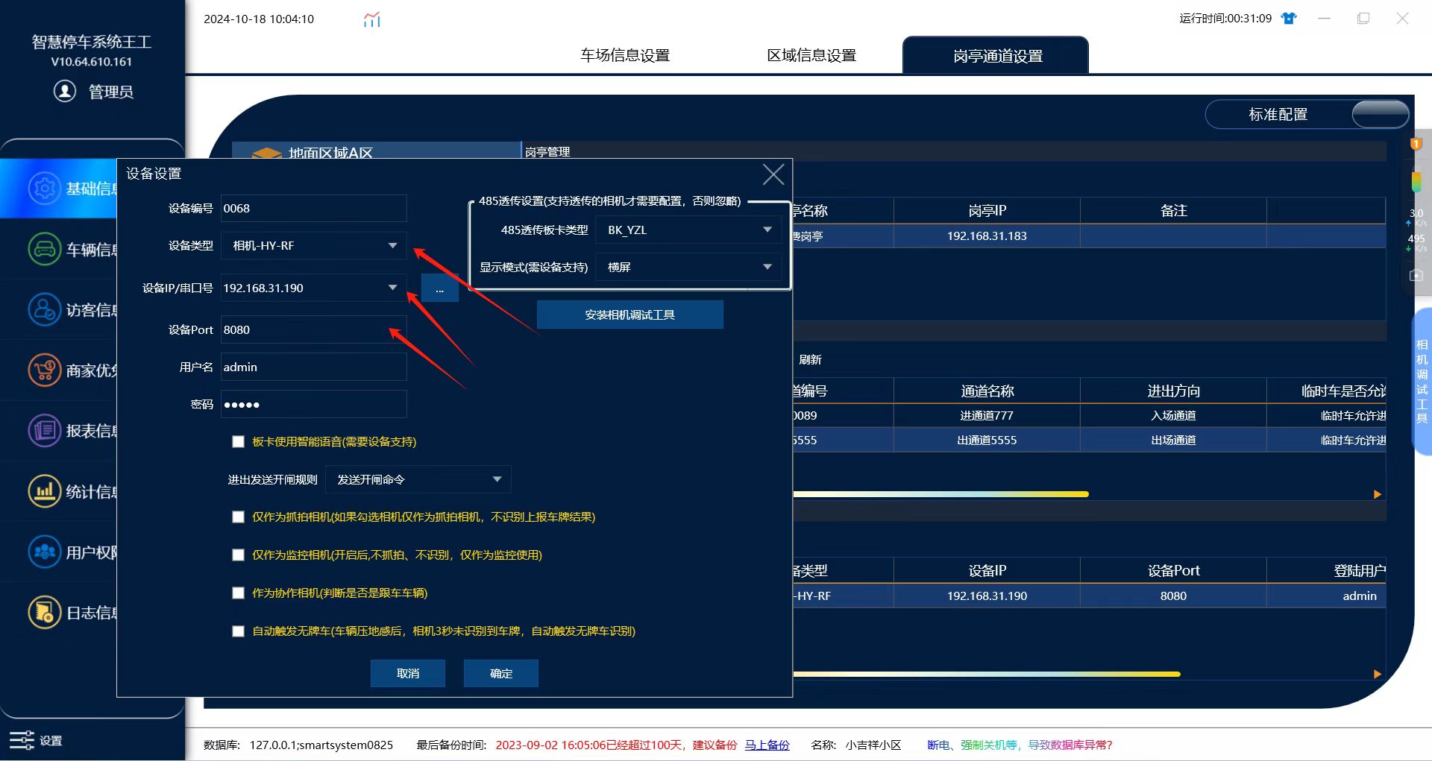Open the 统计信息 chart icon menu
This screenshot has width=1432, height=761.
45,491
